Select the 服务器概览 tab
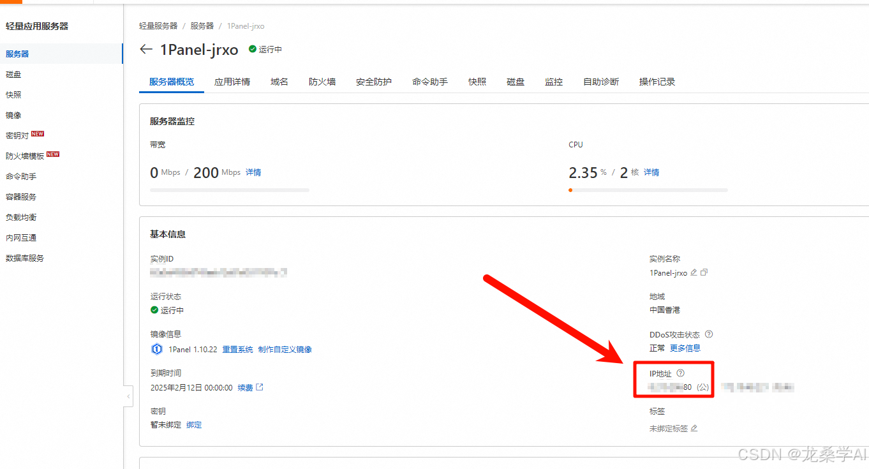The image size is (869, 469). 172,82
